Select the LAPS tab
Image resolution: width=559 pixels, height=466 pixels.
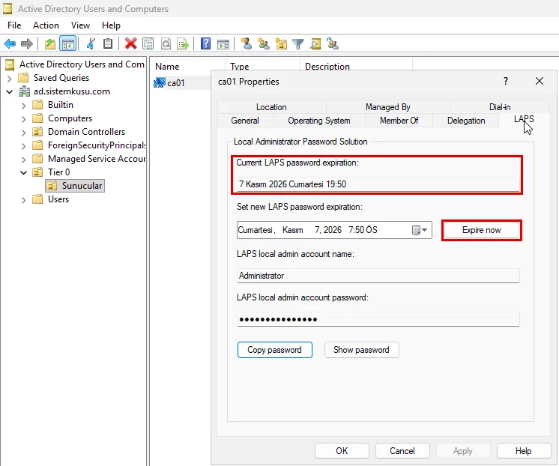click(524, 119)
